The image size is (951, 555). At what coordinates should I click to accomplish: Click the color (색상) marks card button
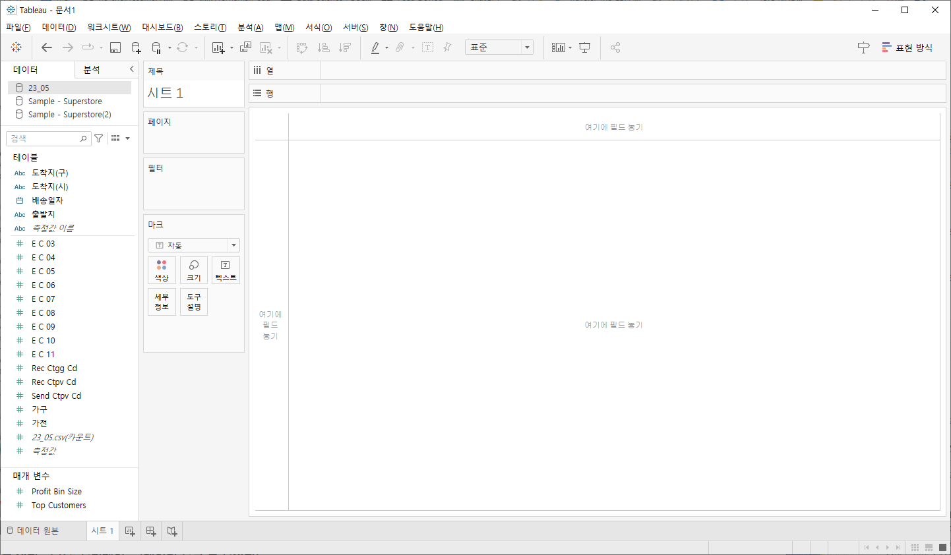coord(162,270)
